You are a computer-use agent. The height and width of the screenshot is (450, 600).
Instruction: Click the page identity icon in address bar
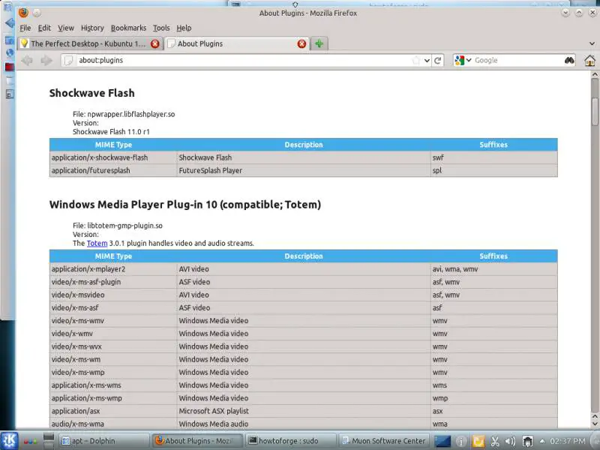(x=68, y=60)
